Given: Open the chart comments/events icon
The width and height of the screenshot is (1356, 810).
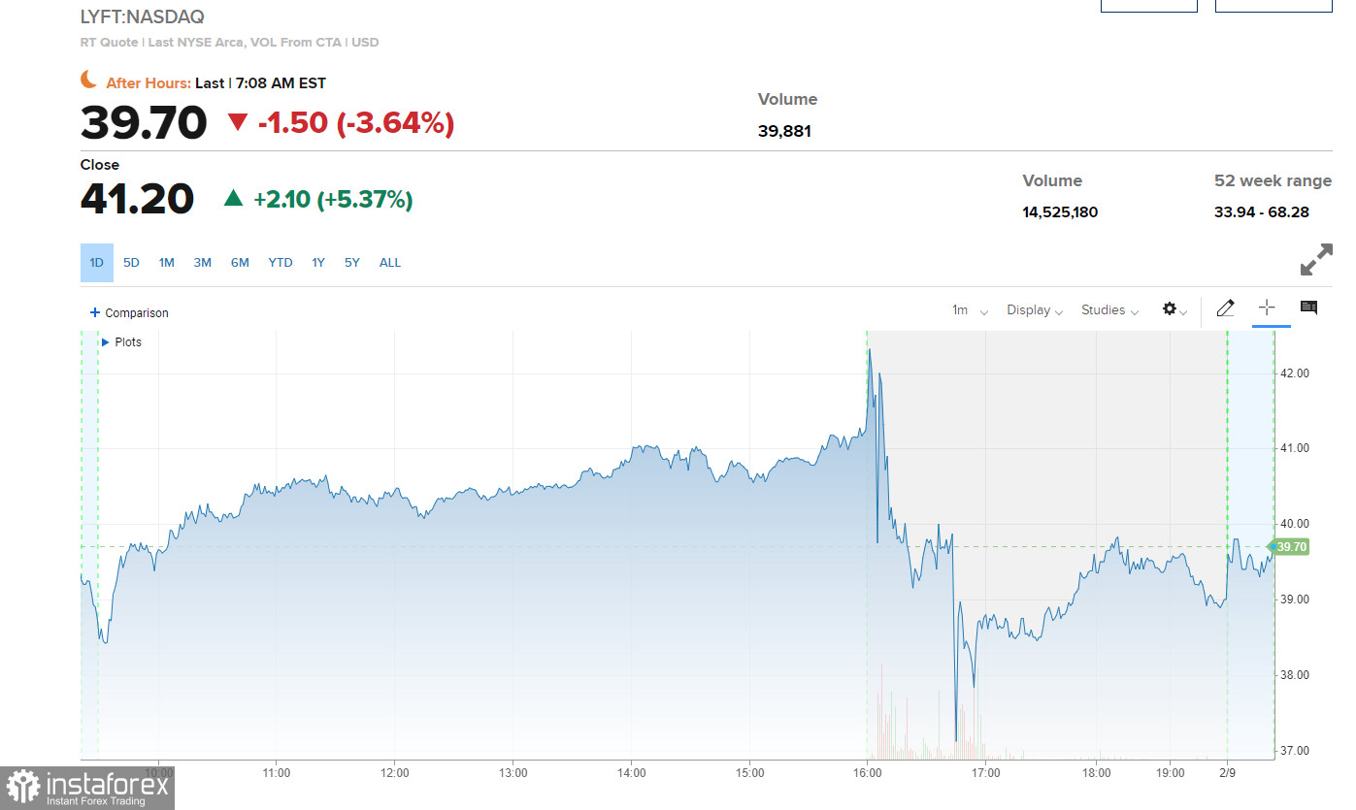Looking at the screenshot, I should (x=1308, y=308).
